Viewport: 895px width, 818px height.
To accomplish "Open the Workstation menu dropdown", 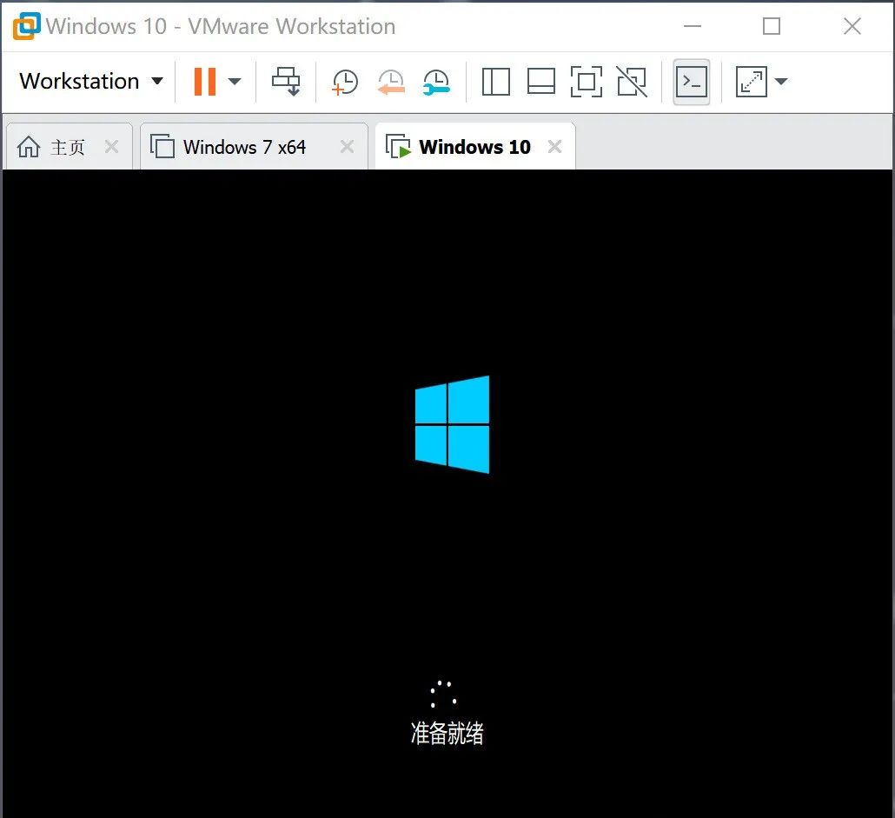I will coord(90,81).
